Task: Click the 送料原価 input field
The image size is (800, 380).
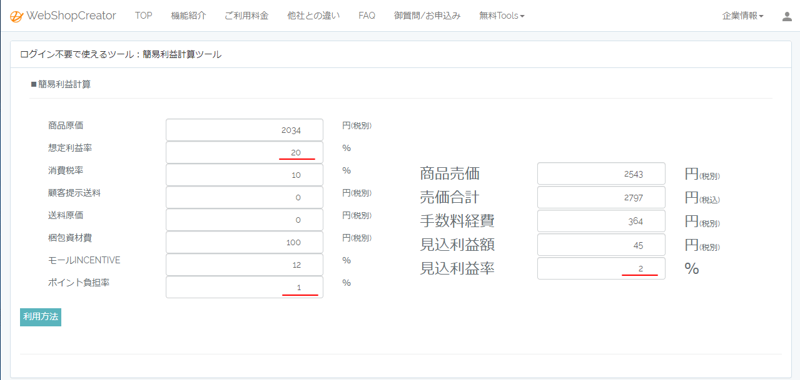Action: click(x=245, y=220)
